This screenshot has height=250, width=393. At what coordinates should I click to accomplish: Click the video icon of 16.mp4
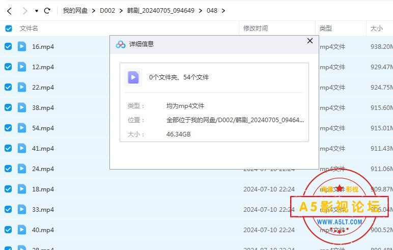point(22,46)
